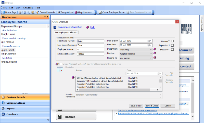Open the reminder Date picker dropdown
Viewport: 204px width, 123px height.
(x=160, y=74)
